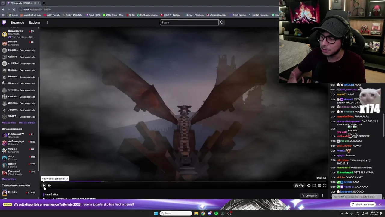Open Jelty Fortnite live channel
This screenshot has width=385, height=217.
pyautogui.click(x=19, y=158)
